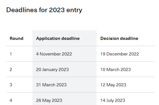Select round number 1 cell
159x105 pixels.
tap(11, 54)
